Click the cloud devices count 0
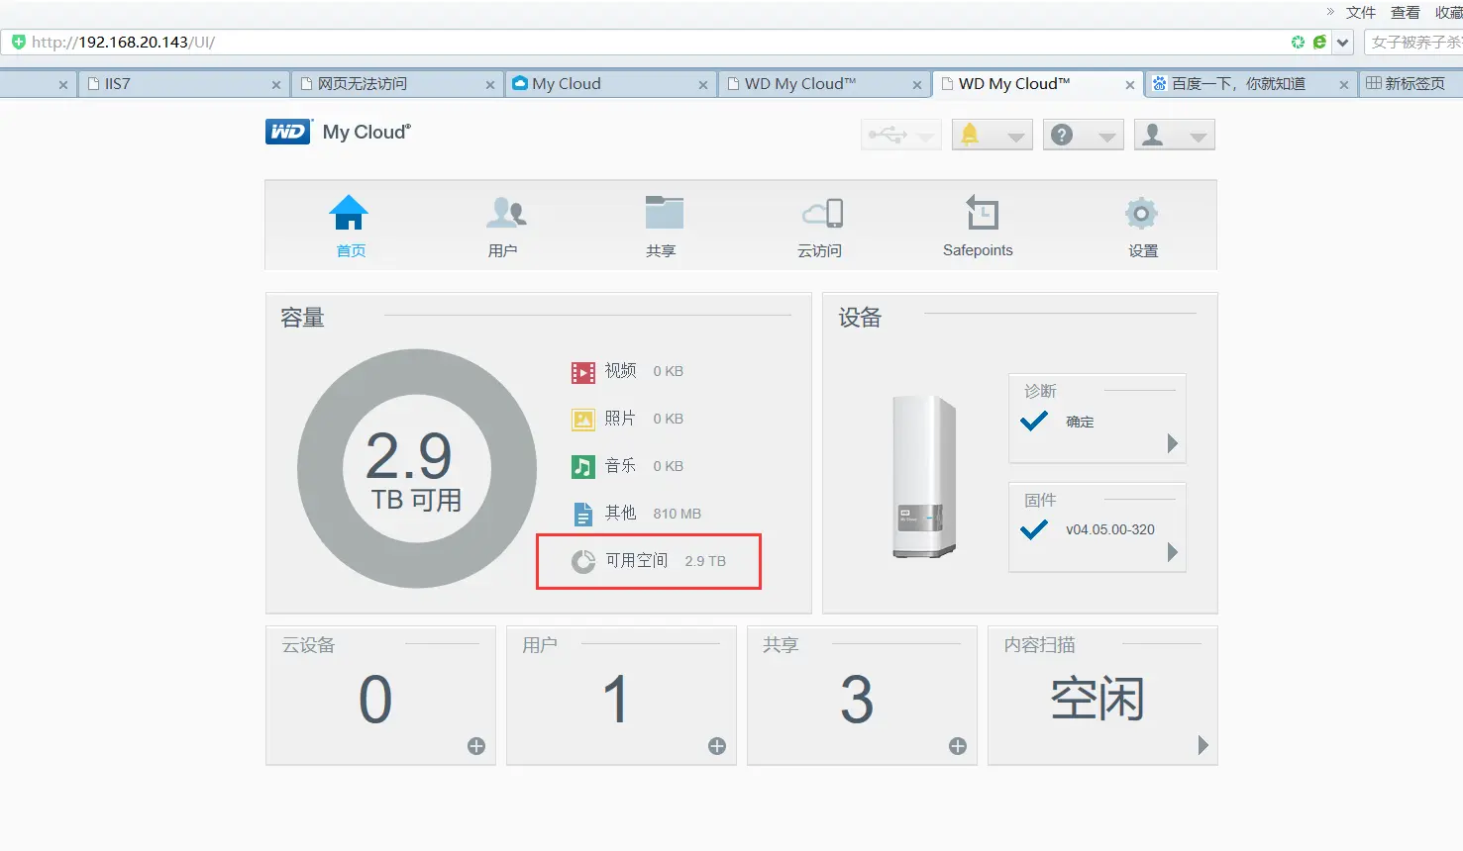The height and width of the screenshot is (851, 1463). point(375,700)
